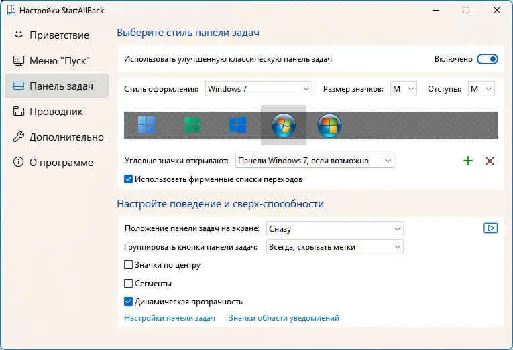
Task: Maximize the StartAllBack settings window
Action: [466, 10]
